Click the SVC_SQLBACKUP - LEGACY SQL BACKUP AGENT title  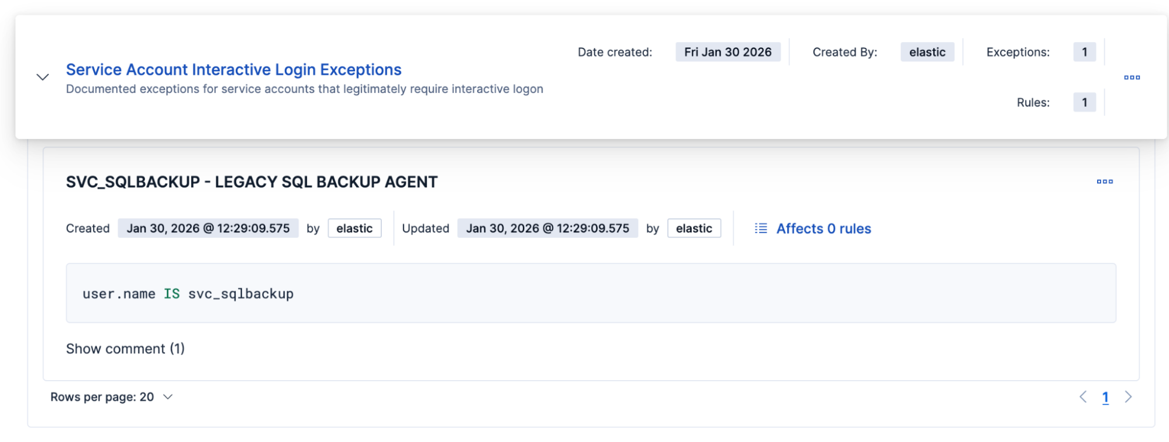(251, 182)
